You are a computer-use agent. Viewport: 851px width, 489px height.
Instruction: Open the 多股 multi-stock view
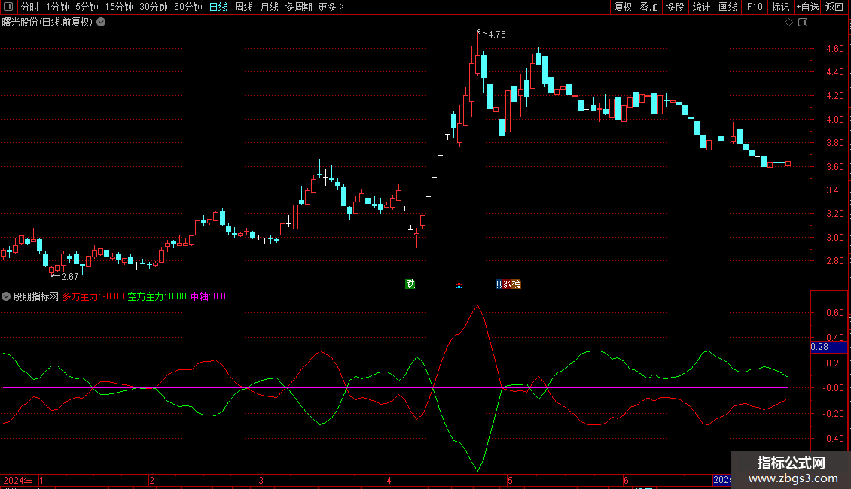(x=675, y=7)
